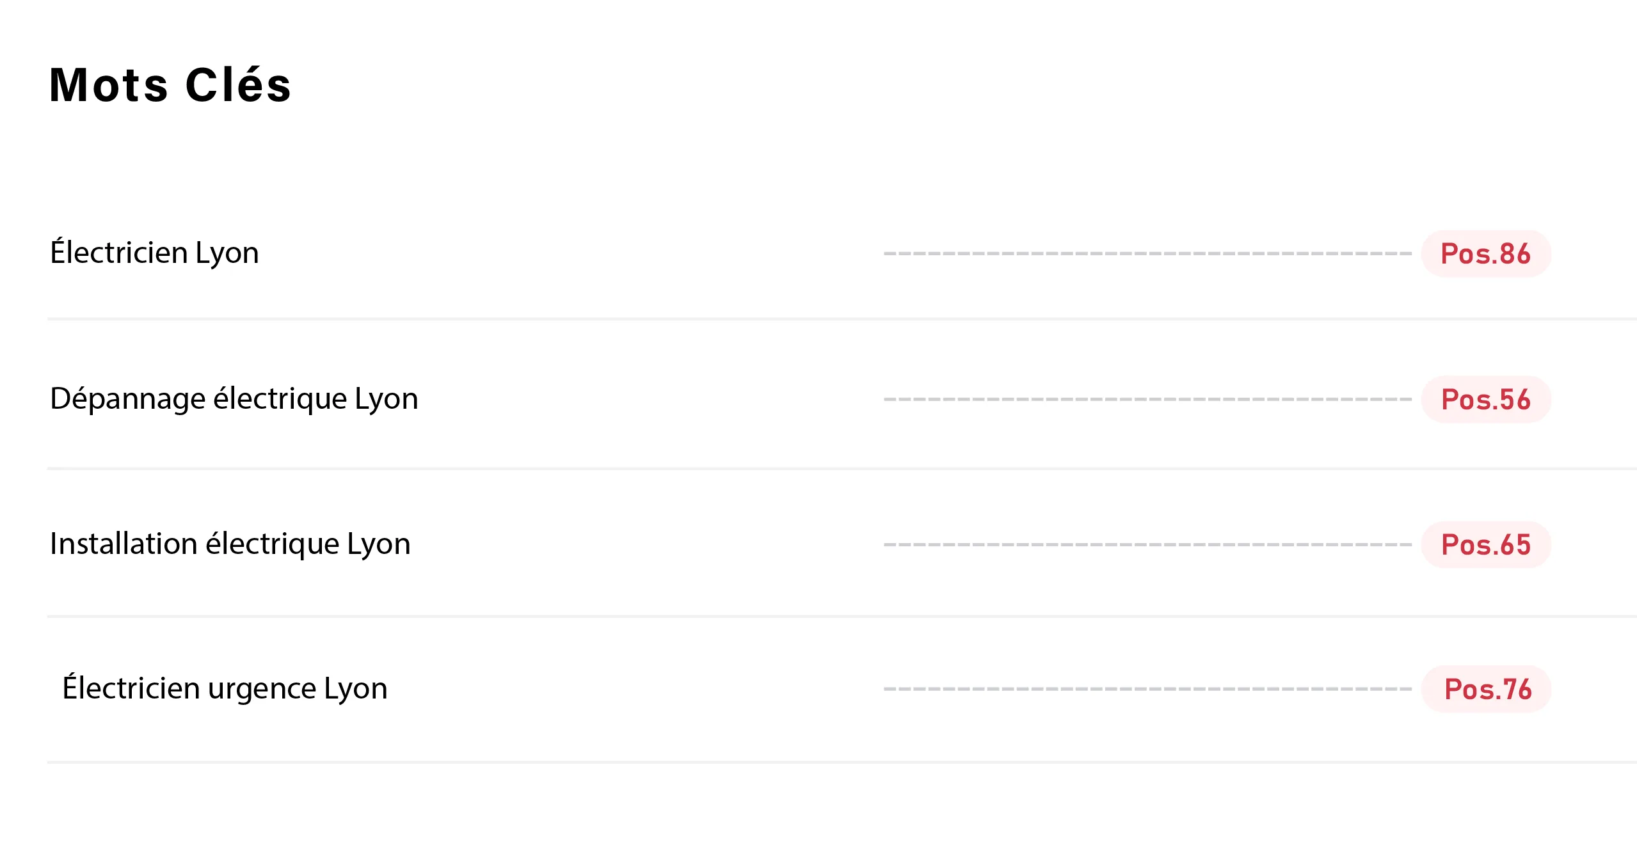This screenshot has width=1637, height=845.
Task: Click the Pos.86 position badge
Action: coord(1485,254)
